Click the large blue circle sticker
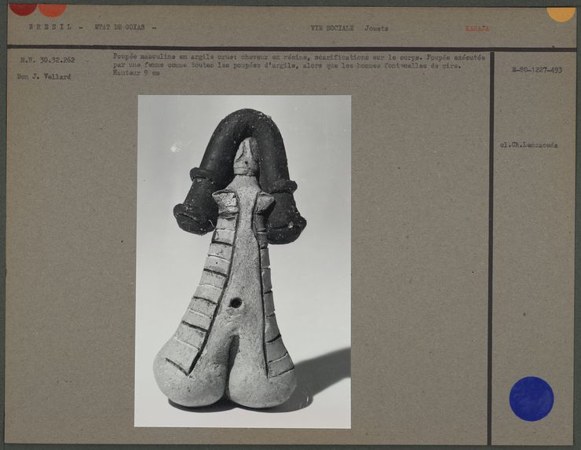The image size is (581, 450). [x=531, y=398]
